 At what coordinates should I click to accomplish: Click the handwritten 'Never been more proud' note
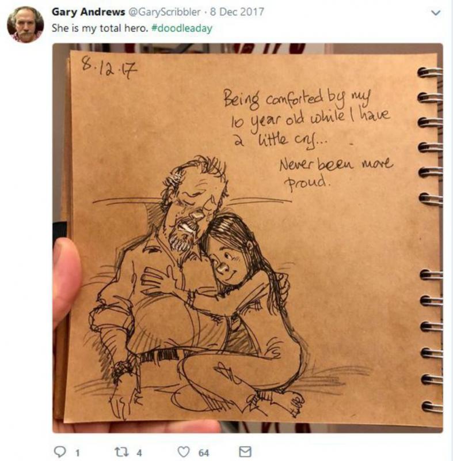336,173
